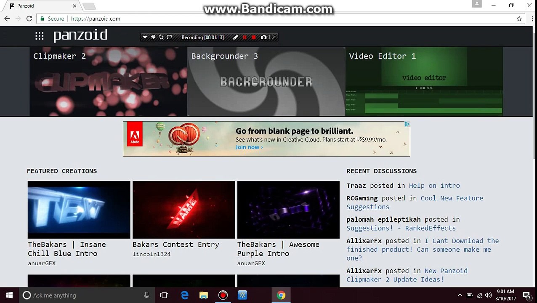Close the Panzoid tab
The width and height of the screenshot is (537, 303).
pyautogui.click(x=74, y=6)
